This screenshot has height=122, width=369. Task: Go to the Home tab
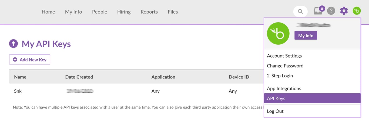pos(48,12)
